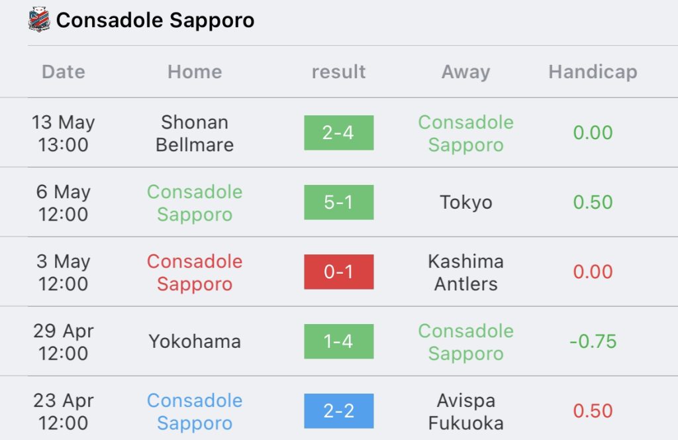Click the -0.75 handicap value

coord(593,341)
